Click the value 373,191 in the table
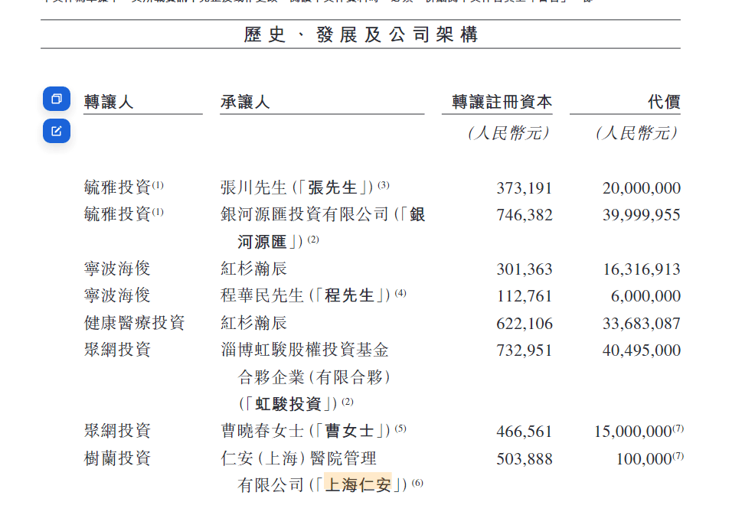 point(524,188)
